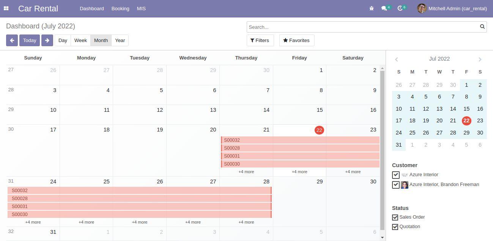Uncheck Azure Interior, Brandon Freeman filter

click(x=395, y=185)
